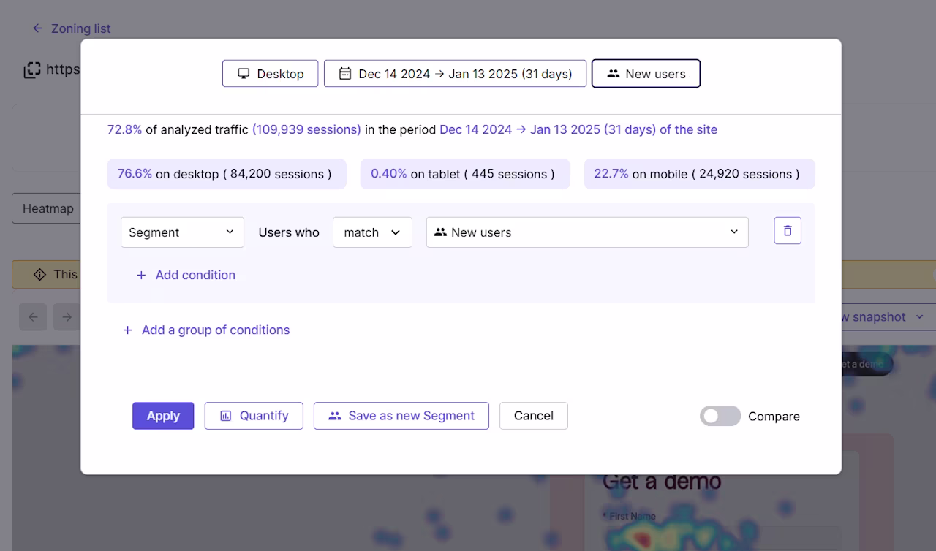Click Save as new Segment button
The height and width of the screenshot is (551, 936).
tap(401, 416)
